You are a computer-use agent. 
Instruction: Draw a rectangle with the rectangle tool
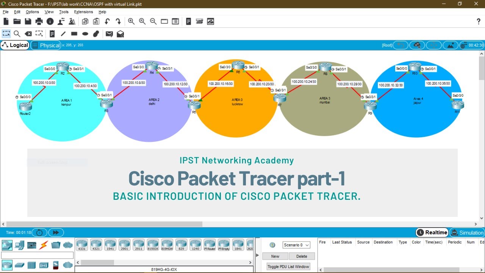74,34
